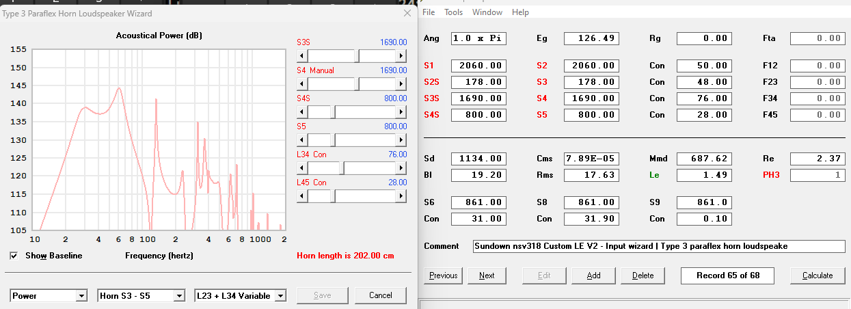
Task: Click the L45 Con slider thumb
Action: (x=332, y=196)
